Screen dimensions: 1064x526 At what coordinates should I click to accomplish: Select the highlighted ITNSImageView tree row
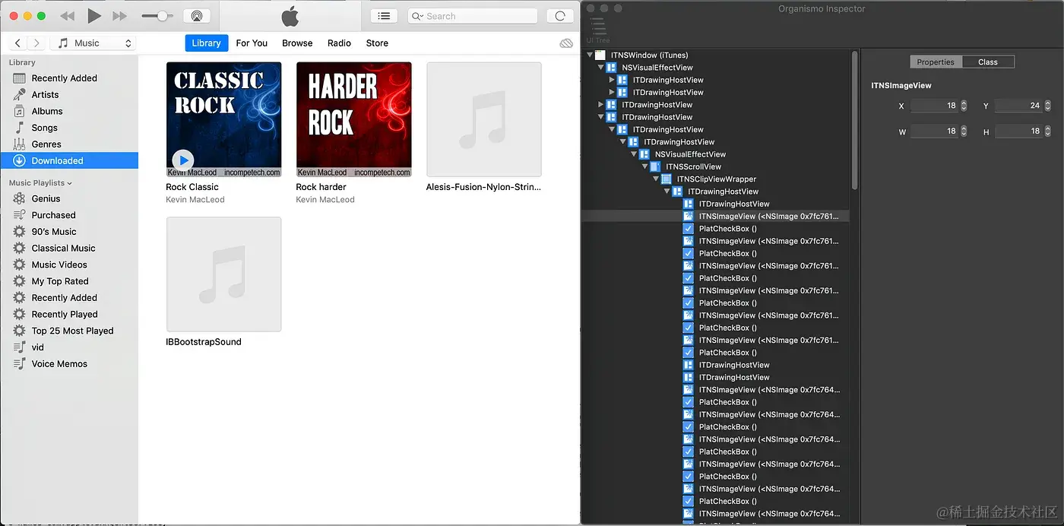point(715,217)
